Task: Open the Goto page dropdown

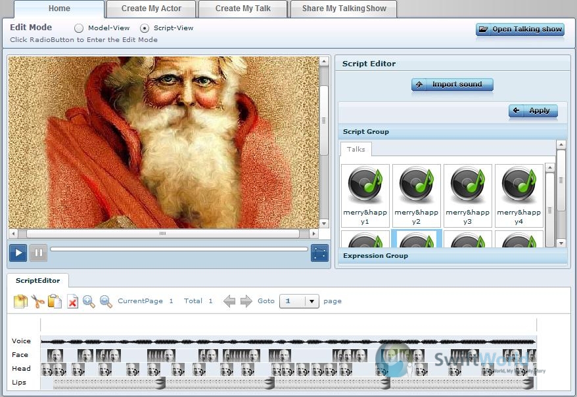Action: click(312, 301)
